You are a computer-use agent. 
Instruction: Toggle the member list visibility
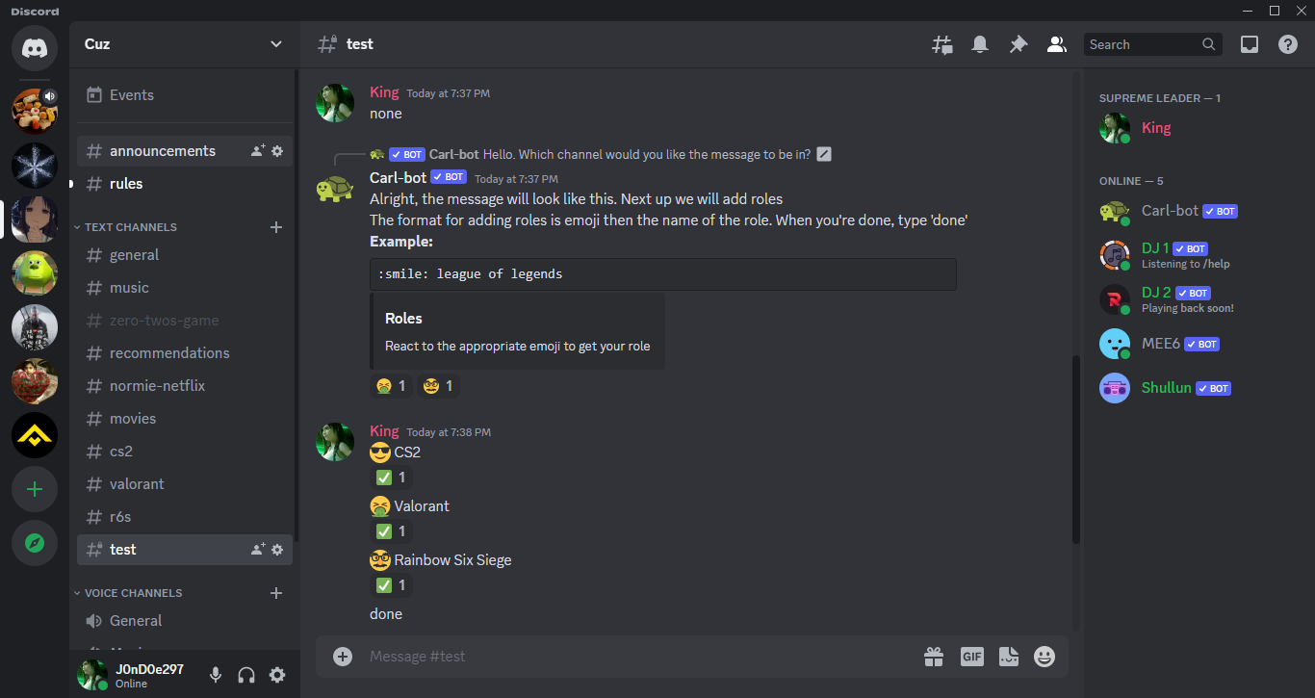coord(1056,44)
